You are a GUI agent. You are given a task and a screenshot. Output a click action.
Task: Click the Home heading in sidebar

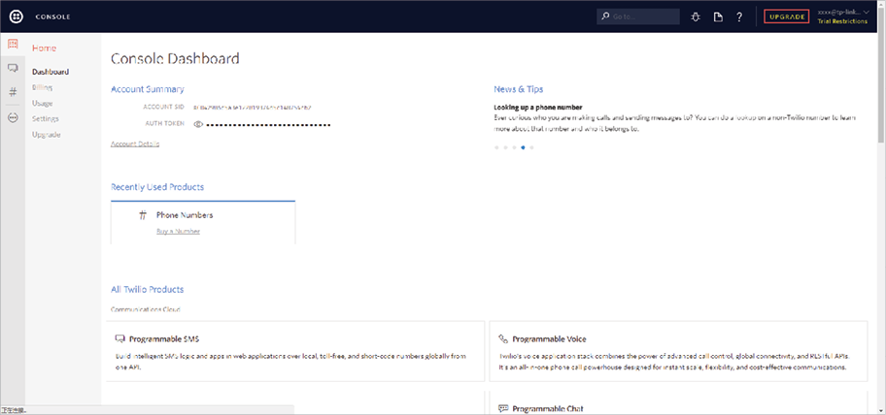(44, 48)
